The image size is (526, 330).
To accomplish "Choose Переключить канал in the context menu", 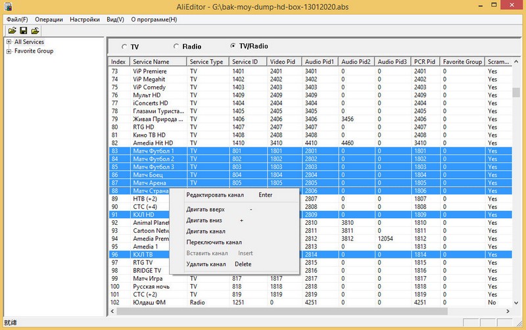I will click(x=234, y=242).
